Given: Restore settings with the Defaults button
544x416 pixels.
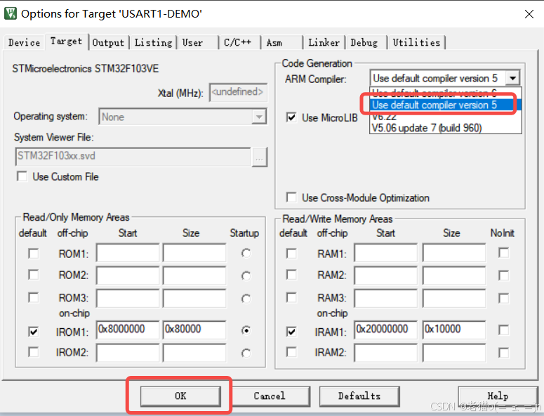Looking at the screenshot, I should [359, 396].
